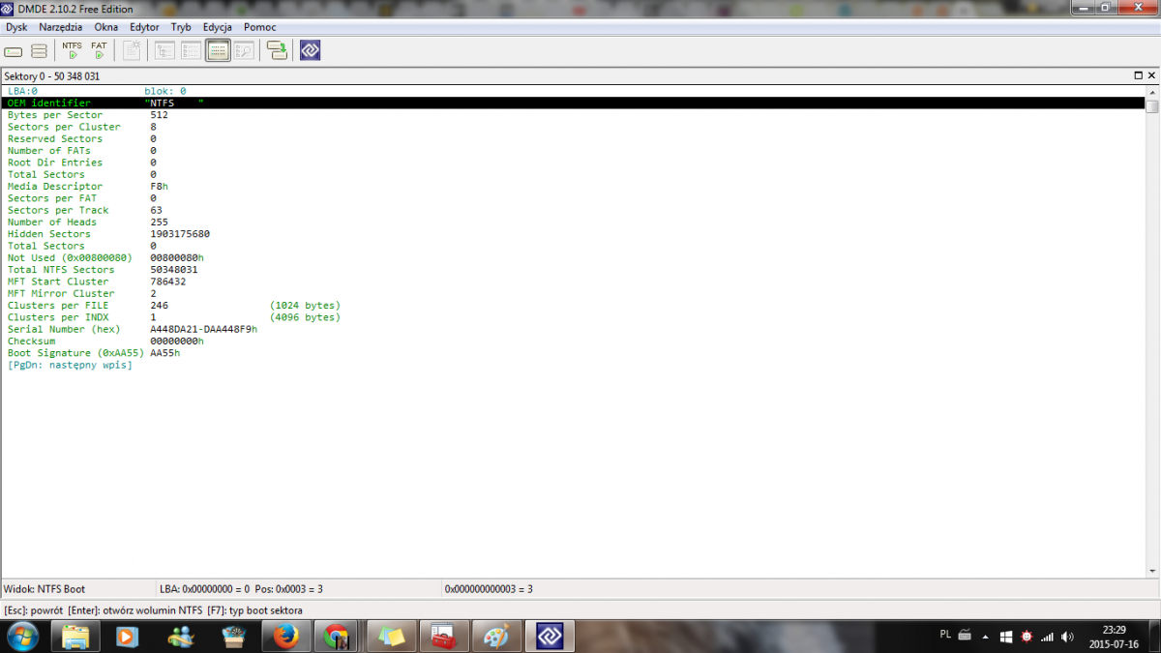Open Windows Explorer from the taskbar
This screenshot has width=1161, height=653.
[x=76, y=637]
